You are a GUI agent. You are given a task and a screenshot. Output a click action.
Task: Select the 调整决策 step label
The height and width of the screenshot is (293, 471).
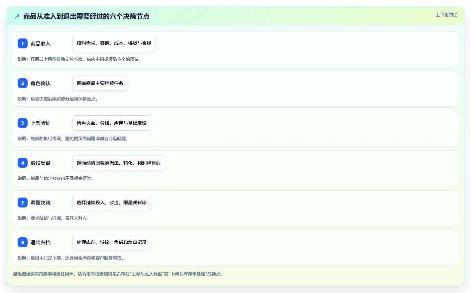click(x=41, y=203)
